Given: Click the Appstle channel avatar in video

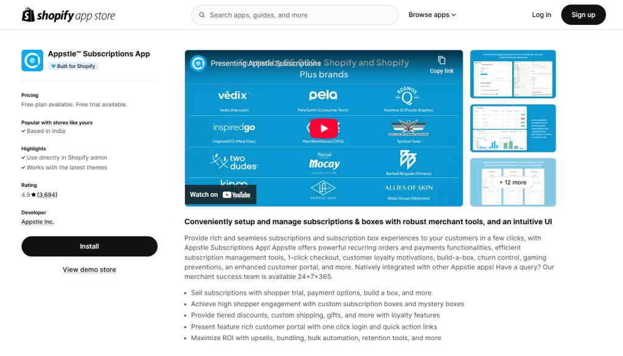Looking at the screenshot, I should pos(198,63).
